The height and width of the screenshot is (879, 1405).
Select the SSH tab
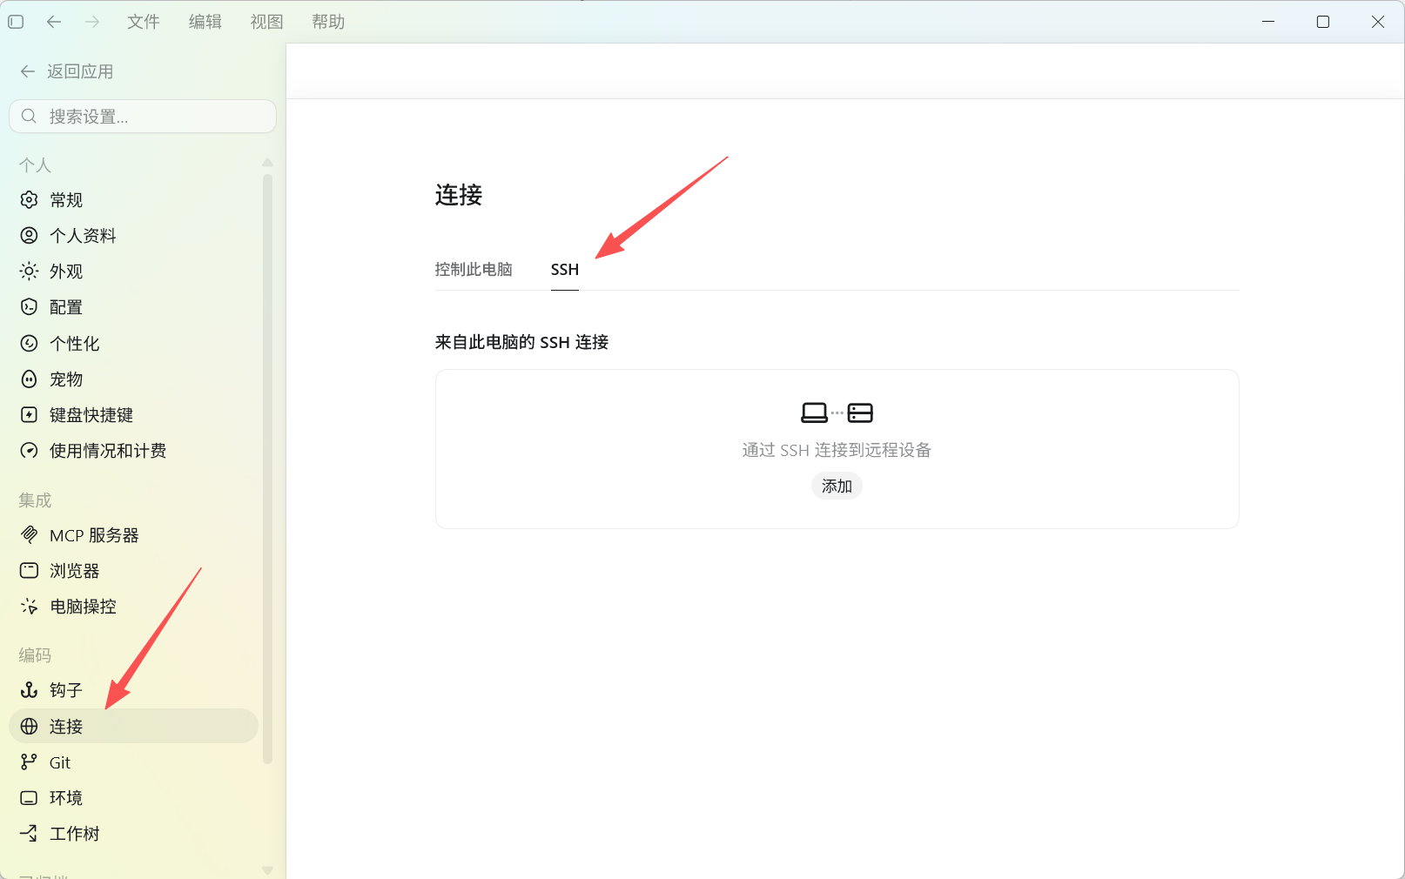point(565,270)
